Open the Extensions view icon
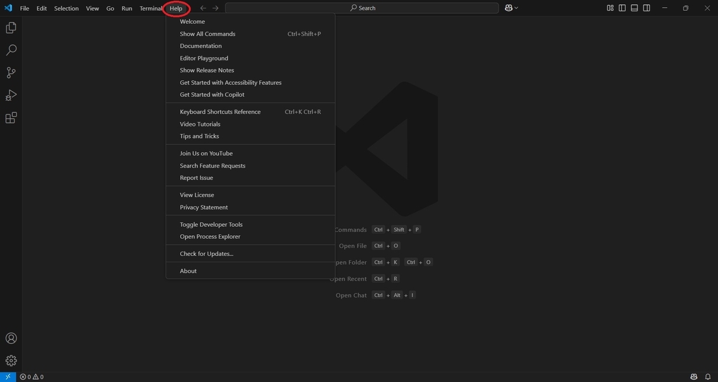 (11, 118)
